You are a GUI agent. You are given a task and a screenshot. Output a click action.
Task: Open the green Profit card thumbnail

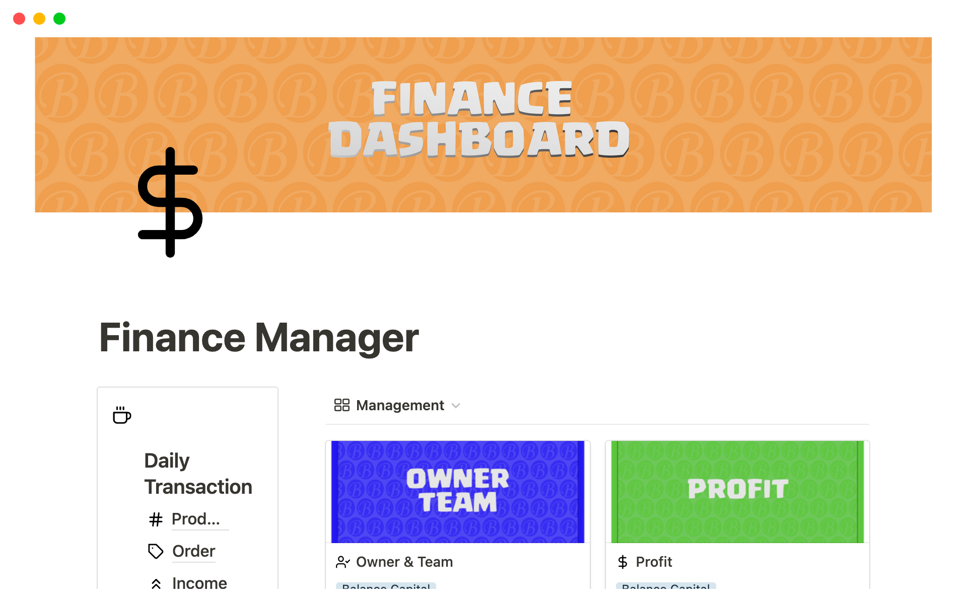[737, 492]
